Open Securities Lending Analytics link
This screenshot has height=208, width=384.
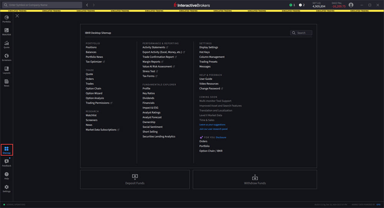coord(159,137)
